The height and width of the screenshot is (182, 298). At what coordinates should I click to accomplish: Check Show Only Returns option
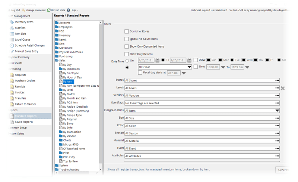pyautogui.click(x=127, y=54)
